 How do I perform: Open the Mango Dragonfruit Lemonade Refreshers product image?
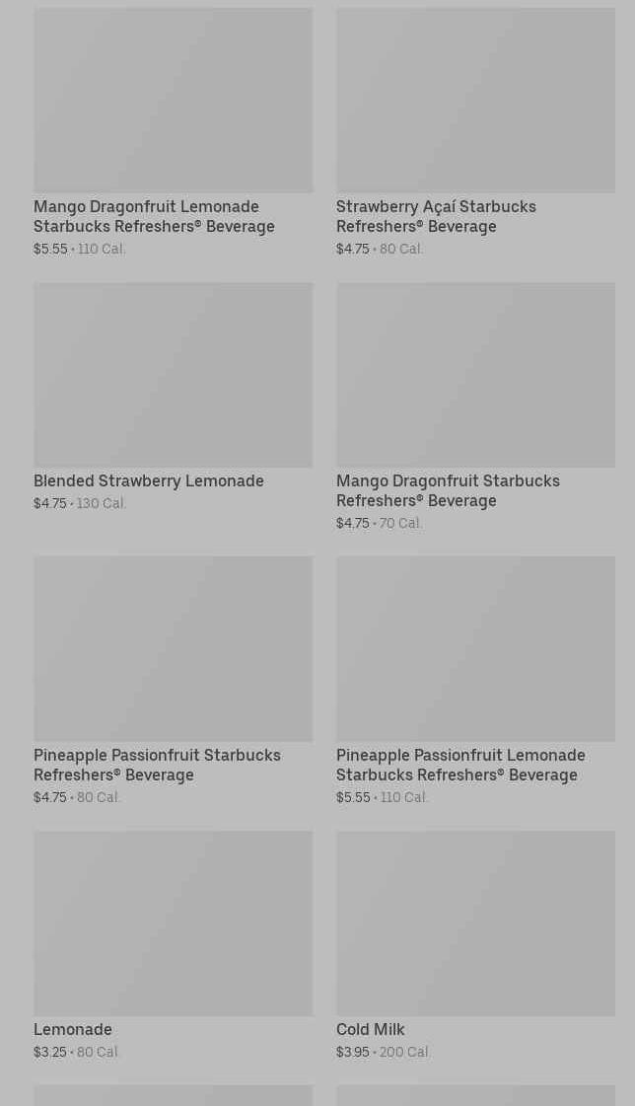click(173, 101)
